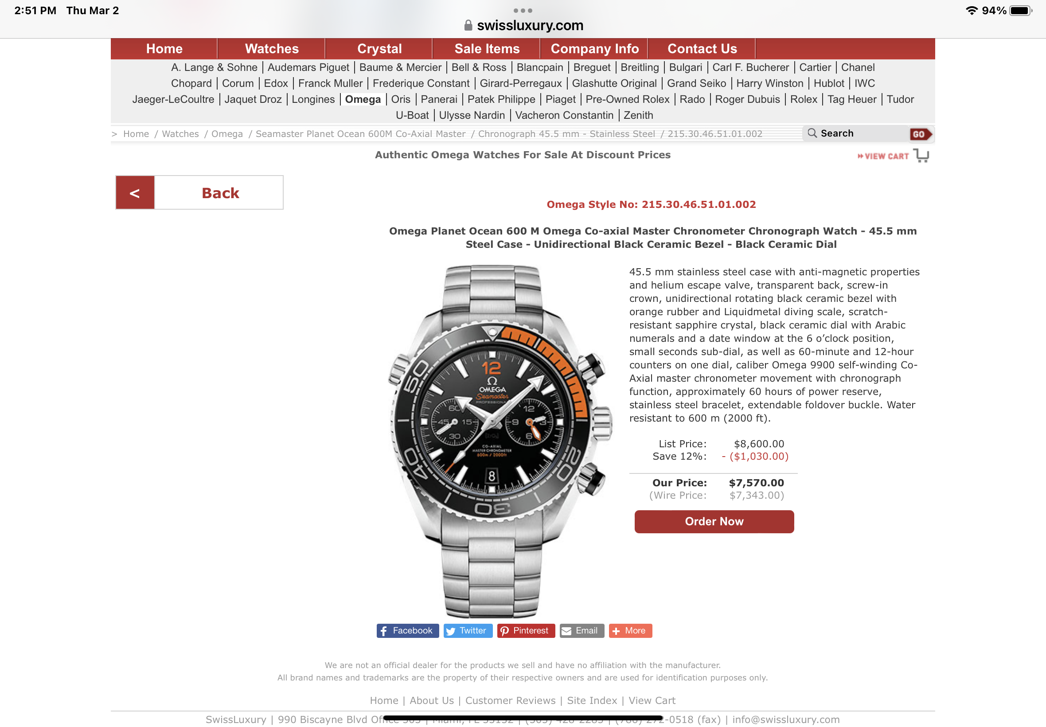This screenshot has height=727, width=1046.
Task: Share the watch on Twitter
Action: [x=467, y=630]
